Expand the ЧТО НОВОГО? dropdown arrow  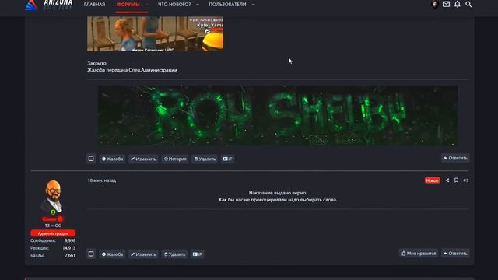[x=197, y=5]
